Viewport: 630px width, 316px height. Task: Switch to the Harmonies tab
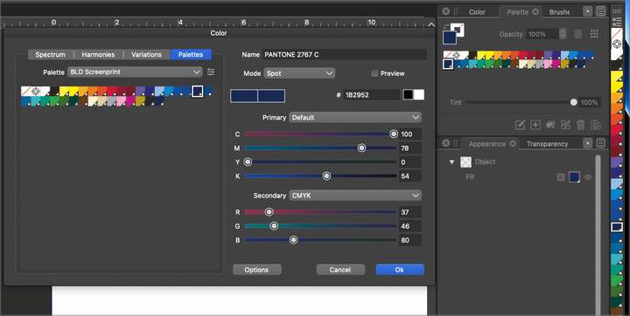point(98,54)
